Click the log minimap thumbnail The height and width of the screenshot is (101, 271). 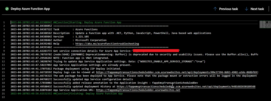pyautogui.click(x=264, y=24)
